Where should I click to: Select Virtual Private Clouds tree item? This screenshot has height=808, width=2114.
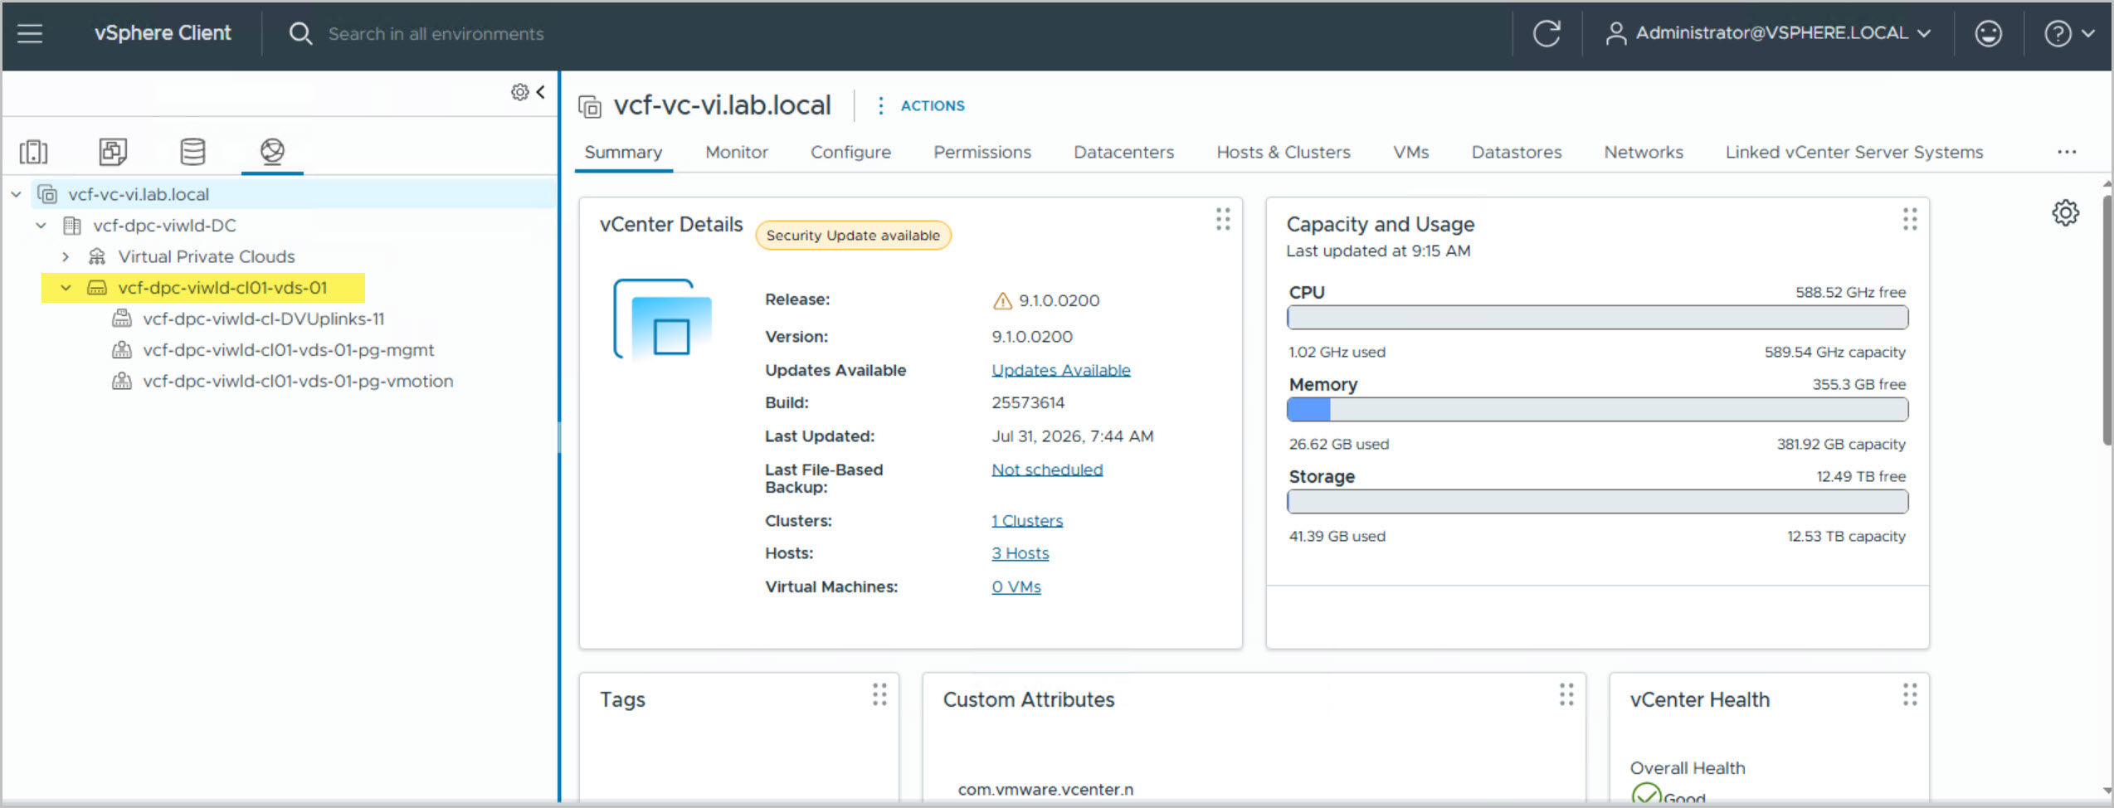click(x=207, y=256)
